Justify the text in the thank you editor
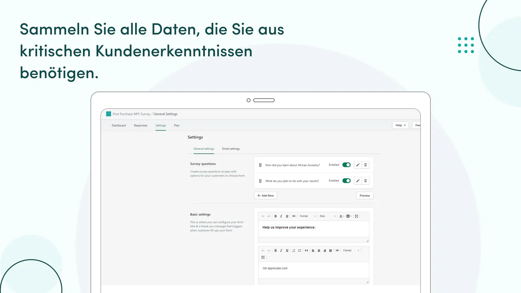Viewport: 521px width, 293px height. (x=331, y=251)
